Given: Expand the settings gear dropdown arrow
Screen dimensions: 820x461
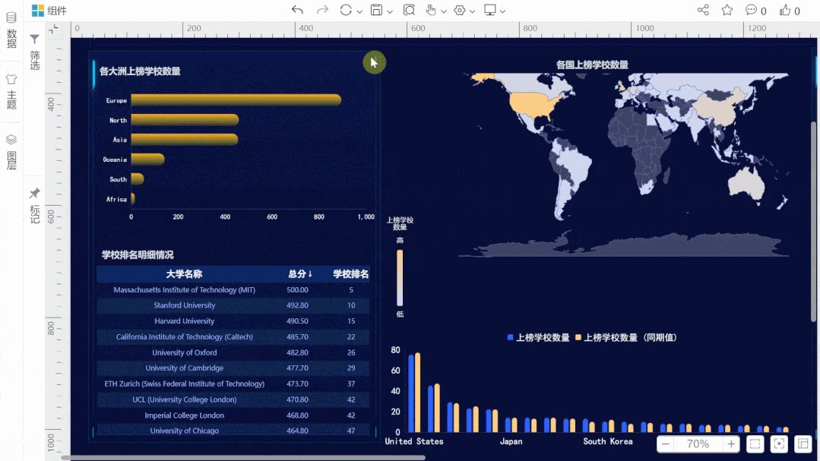Looking at the screenshot, I should pyautogui.click(x=472, y=11).
